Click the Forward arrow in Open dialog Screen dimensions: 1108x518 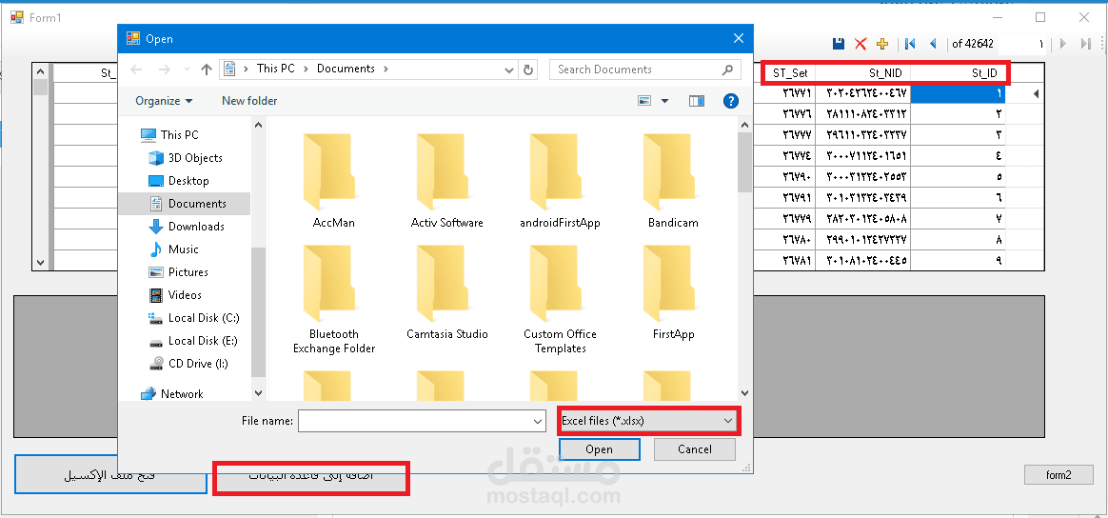(x=164, y=70)
